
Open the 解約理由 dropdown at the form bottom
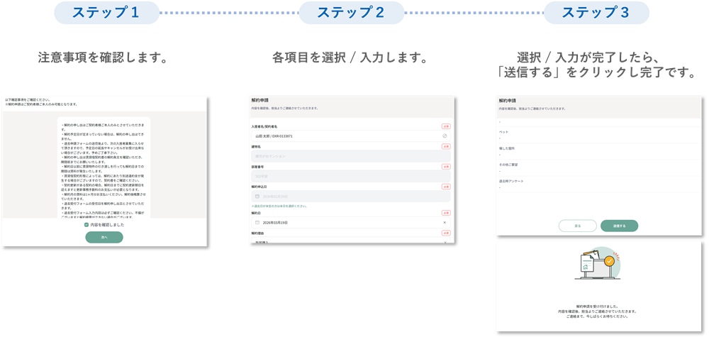(x=351, y=241)
